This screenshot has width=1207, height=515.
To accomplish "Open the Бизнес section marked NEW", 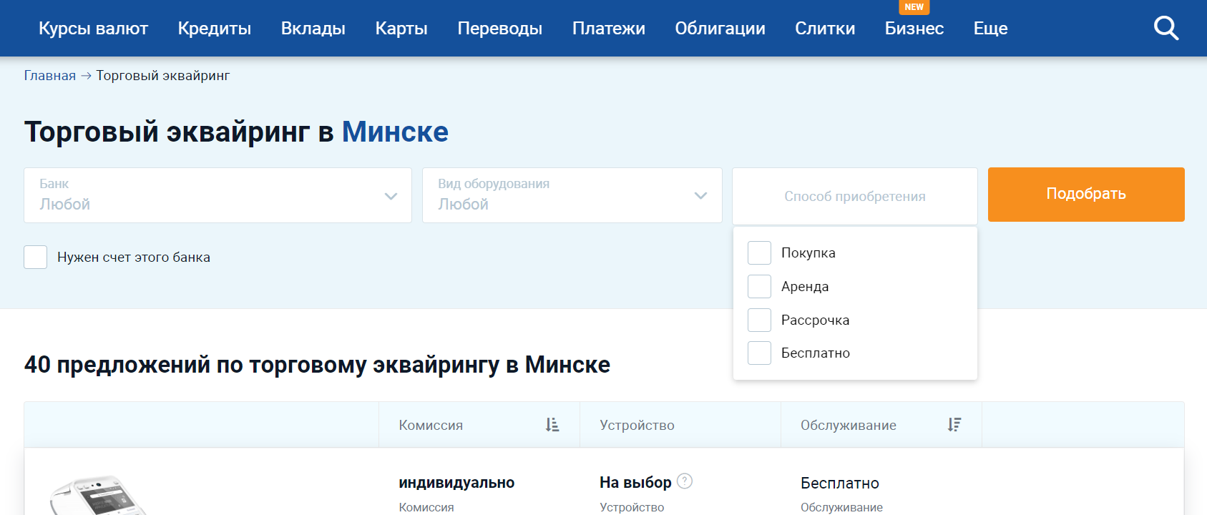I will point(914,29).
